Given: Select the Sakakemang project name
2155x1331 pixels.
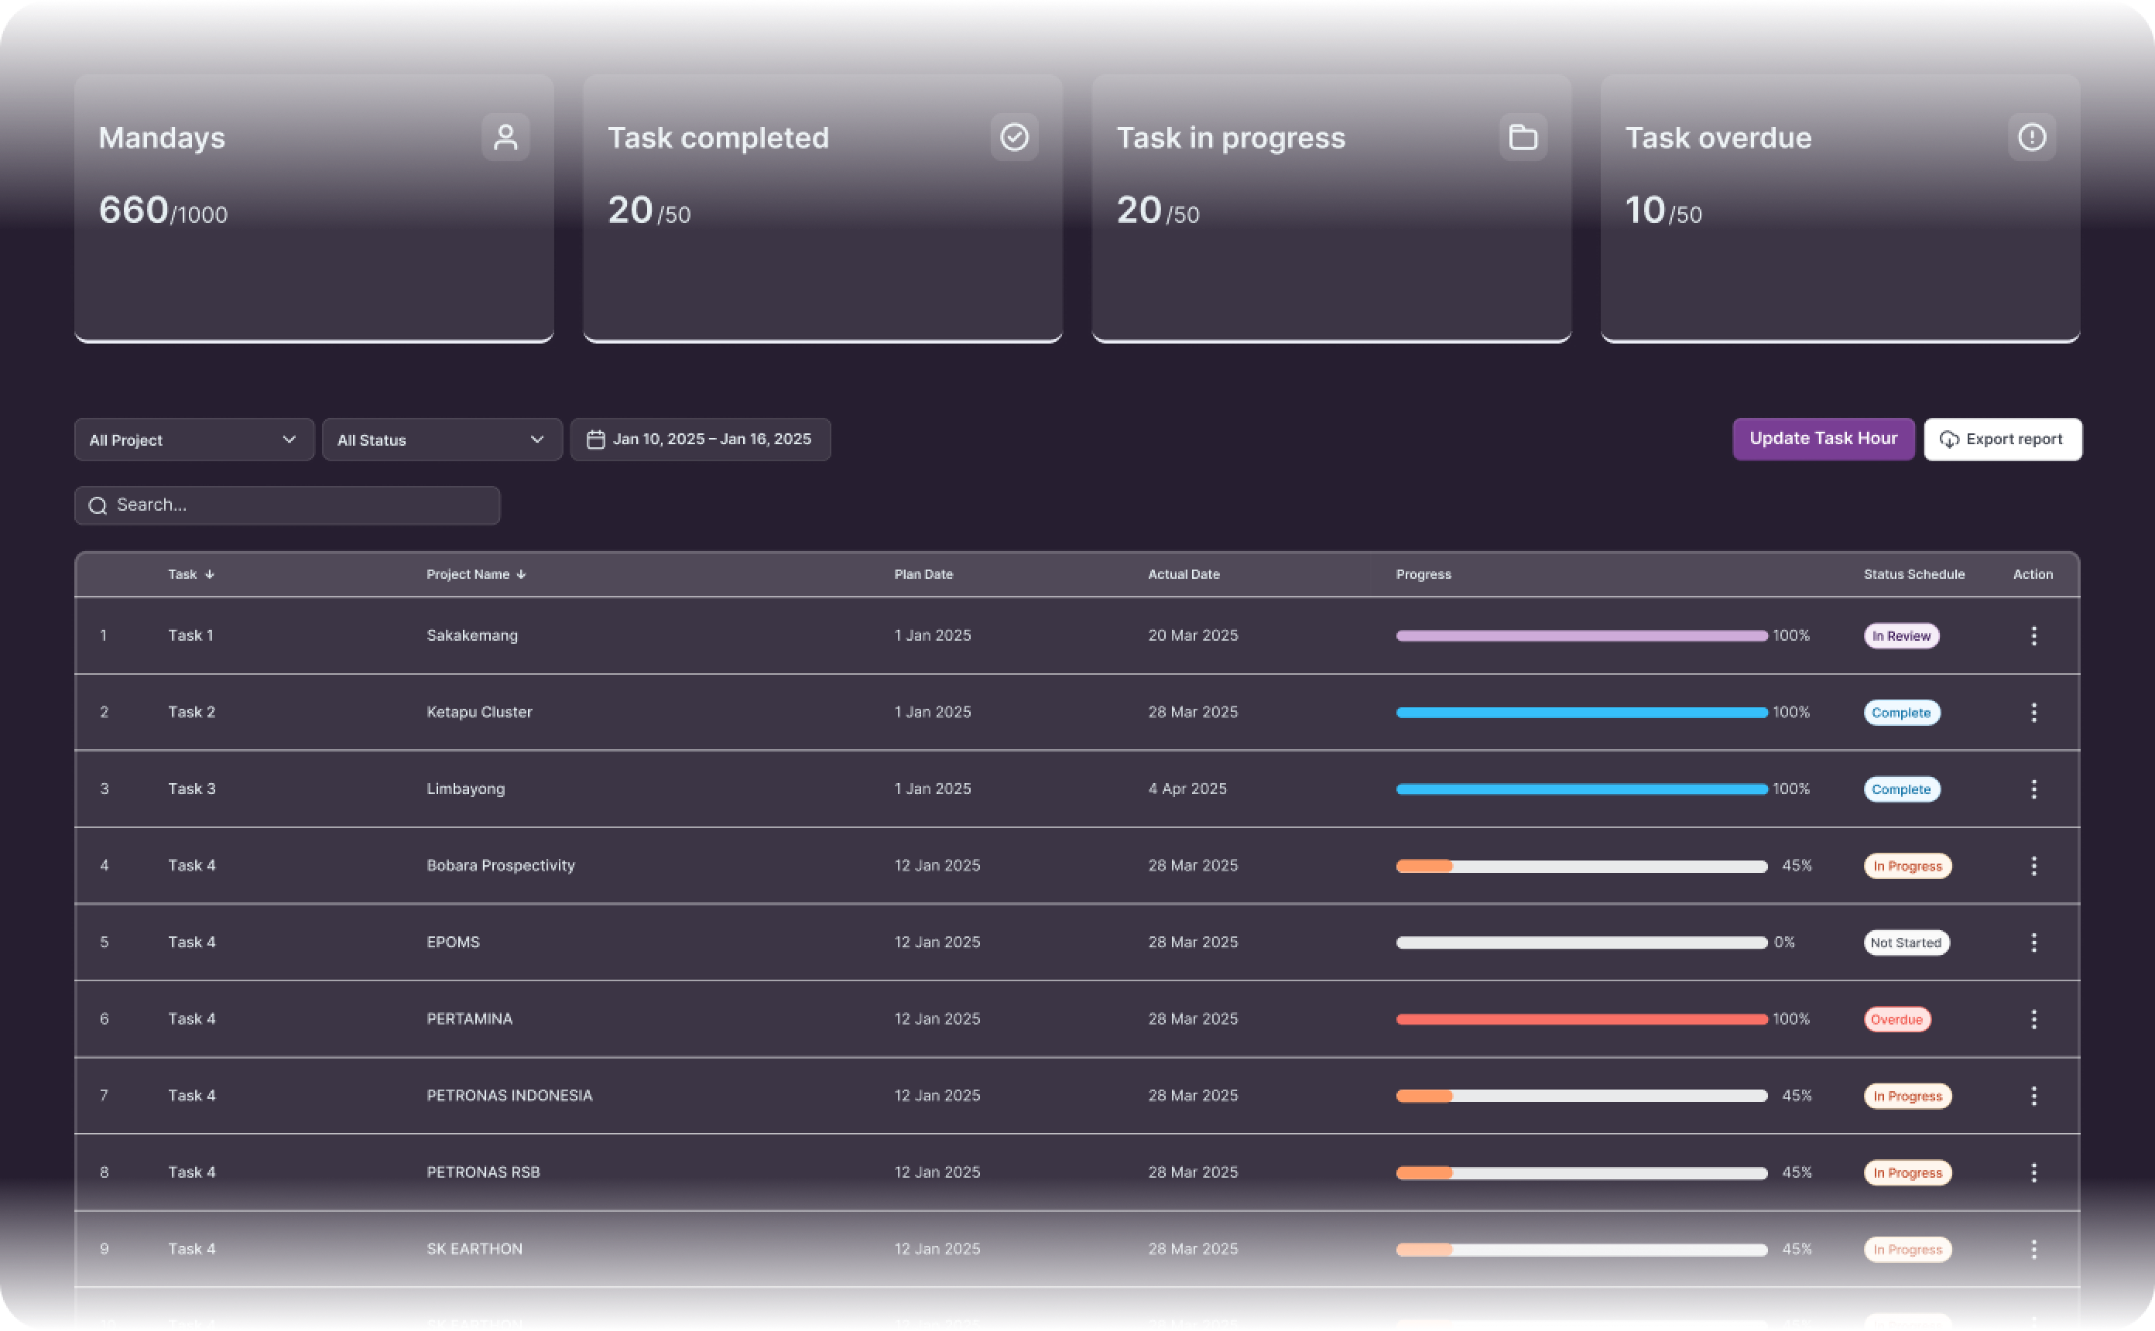Looking at the screenshot, I should point(472,635).
